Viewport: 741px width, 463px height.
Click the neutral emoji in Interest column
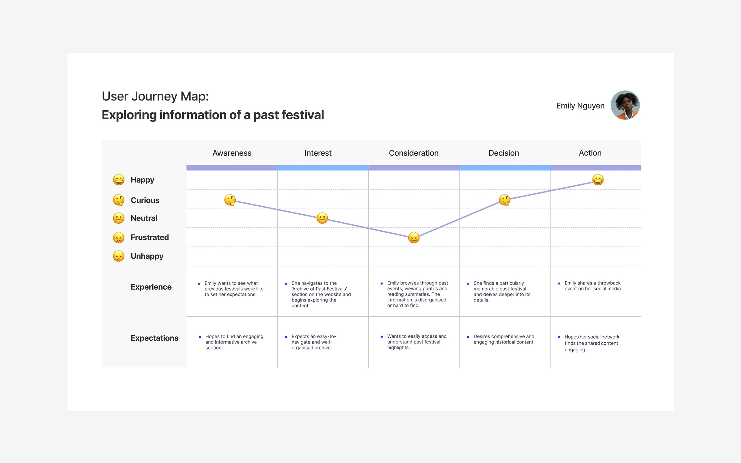(322, 218)
